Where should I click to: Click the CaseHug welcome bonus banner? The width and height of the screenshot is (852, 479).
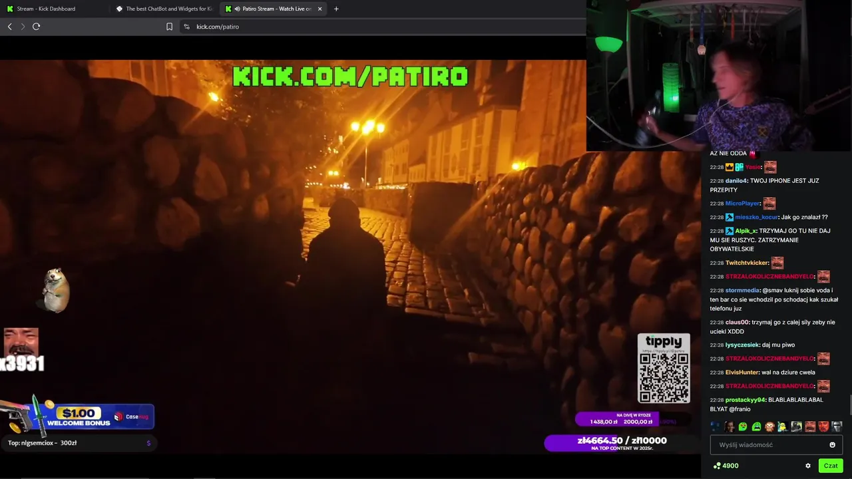pos(79,417)
